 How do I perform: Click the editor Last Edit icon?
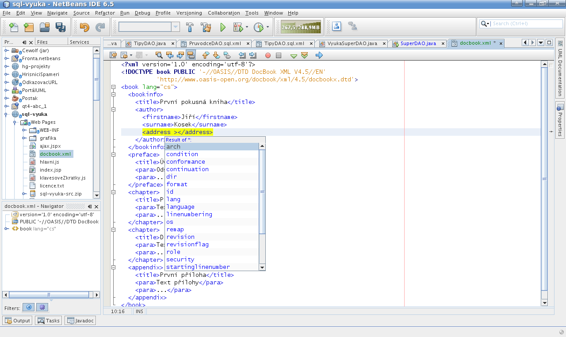pyautogui.click(x=113, y=55)
